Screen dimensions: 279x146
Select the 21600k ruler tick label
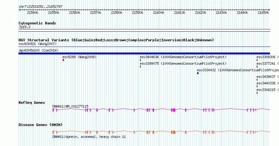click(159, 13)
